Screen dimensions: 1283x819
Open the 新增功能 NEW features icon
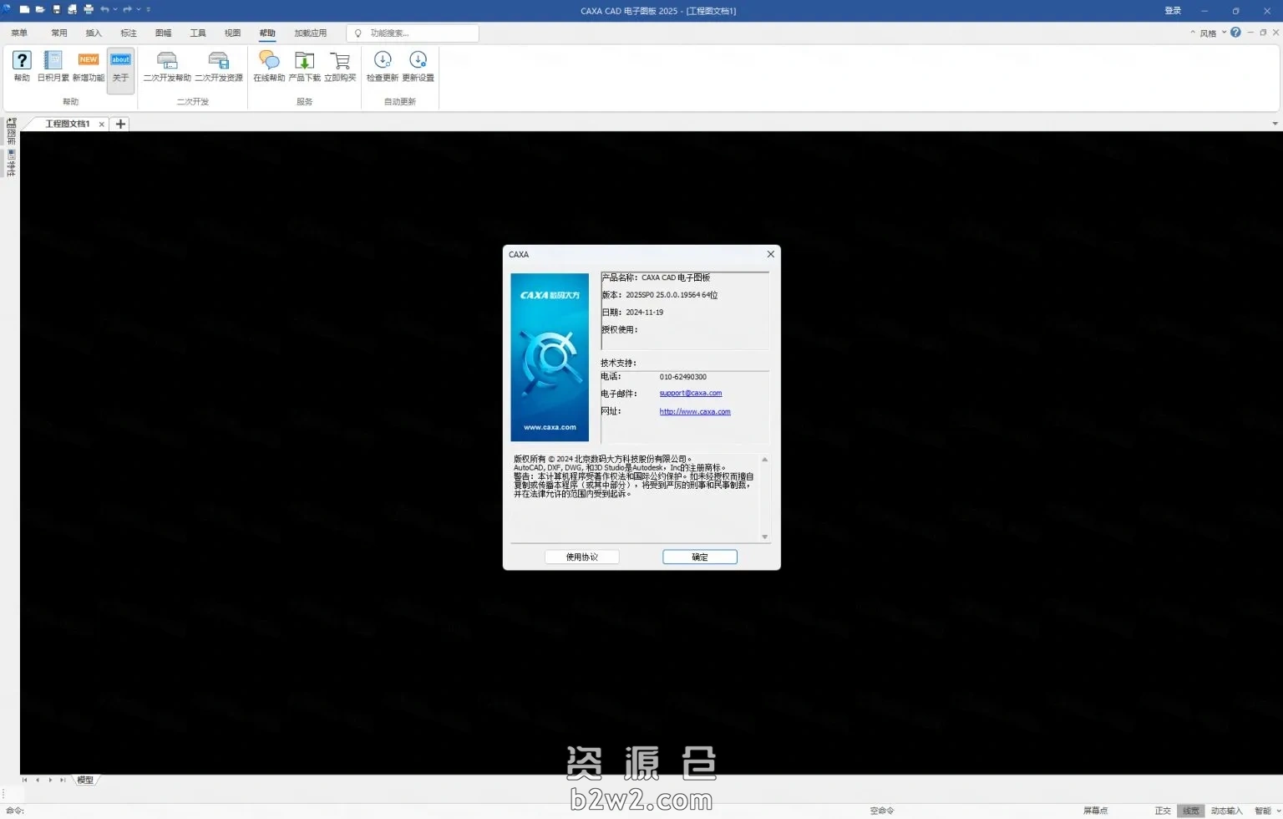pyautogui.click(x=88, y=66)
